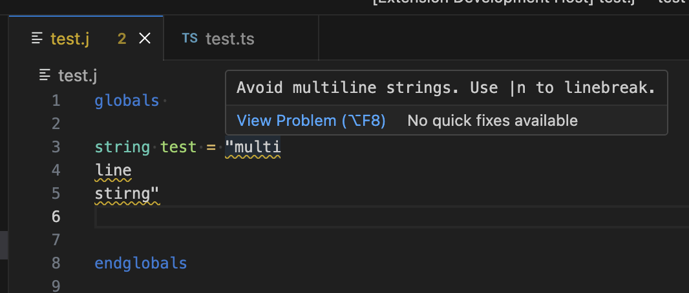Open the test.j breadcrumb item

pyautogui.click(x=77, y=76)
